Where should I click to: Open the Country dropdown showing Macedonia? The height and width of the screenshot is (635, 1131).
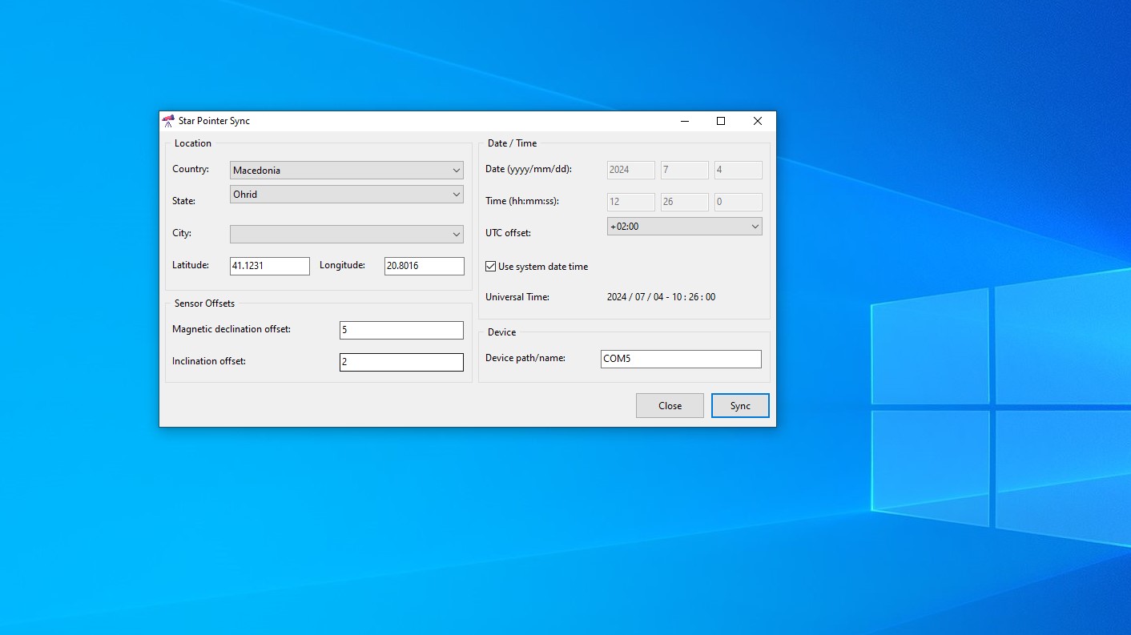click(346, 171)
